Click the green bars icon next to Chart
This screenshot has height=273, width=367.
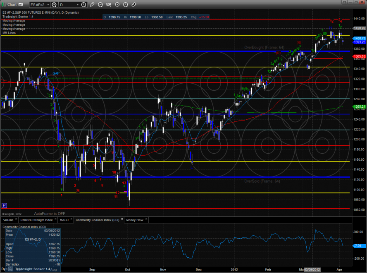click(x=4, y=5)
